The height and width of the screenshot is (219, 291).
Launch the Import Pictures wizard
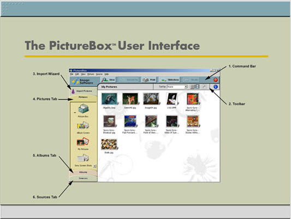point(82,91)
